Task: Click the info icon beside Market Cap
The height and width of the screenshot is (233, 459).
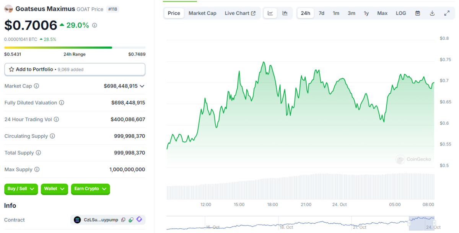Action: (x=36, y=86)
